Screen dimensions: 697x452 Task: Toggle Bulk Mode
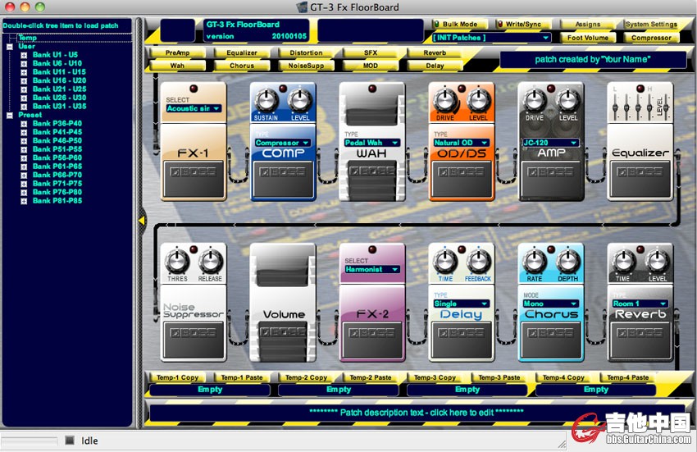(459, 24)
